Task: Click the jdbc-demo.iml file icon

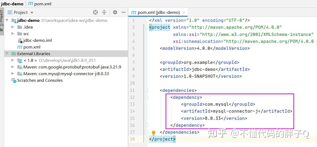Action: (20, 40)
